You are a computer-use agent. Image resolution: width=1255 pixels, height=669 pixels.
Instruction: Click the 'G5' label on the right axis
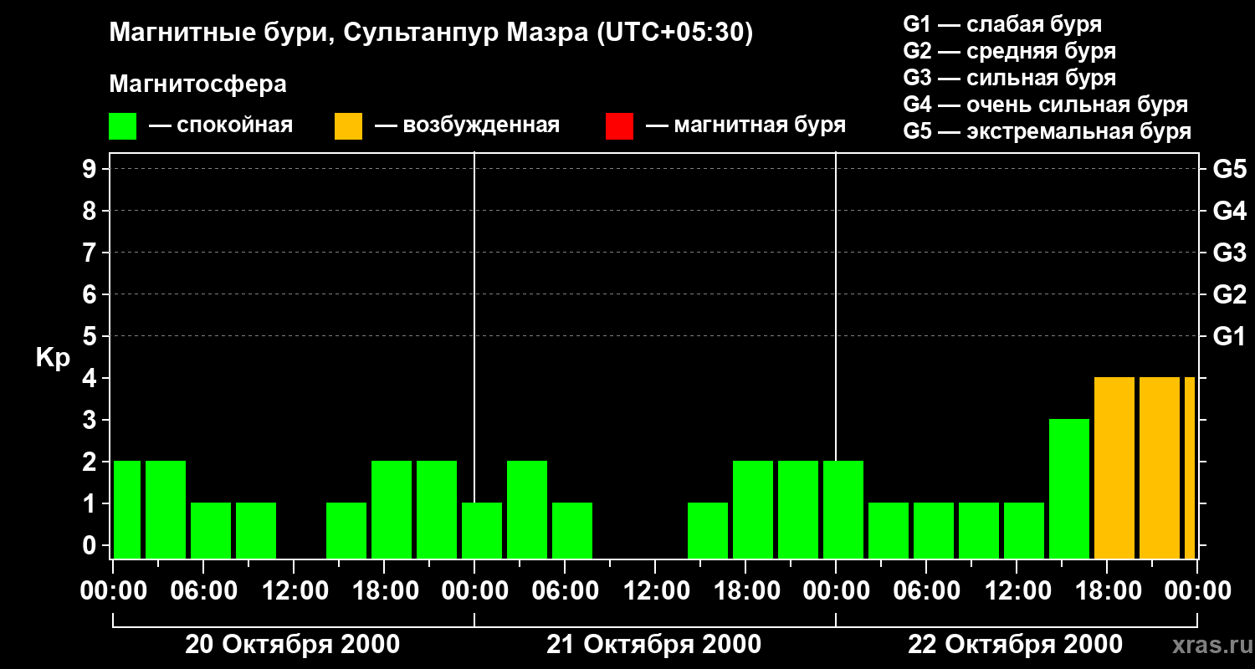tap(1229, 170)
